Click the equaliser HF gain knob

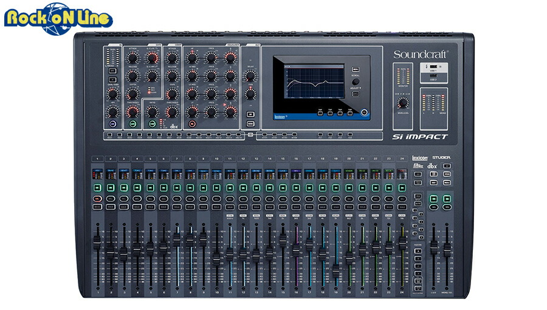(192, 58)
